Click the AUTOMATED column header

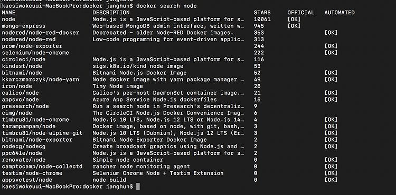[x=340, y=13]
